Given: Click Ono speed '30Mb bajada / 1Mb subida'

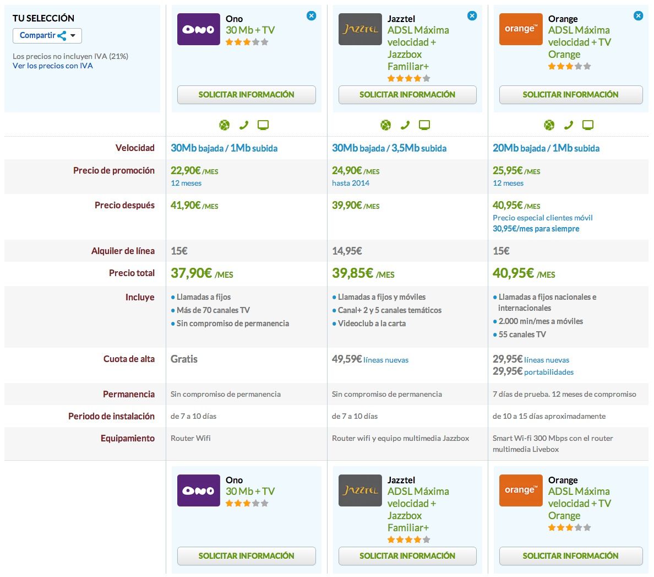Looking at the screenshot, I should pos(224,148).
